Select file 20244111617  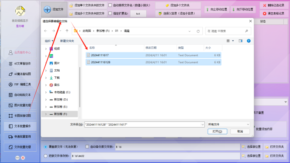(153, 55)
